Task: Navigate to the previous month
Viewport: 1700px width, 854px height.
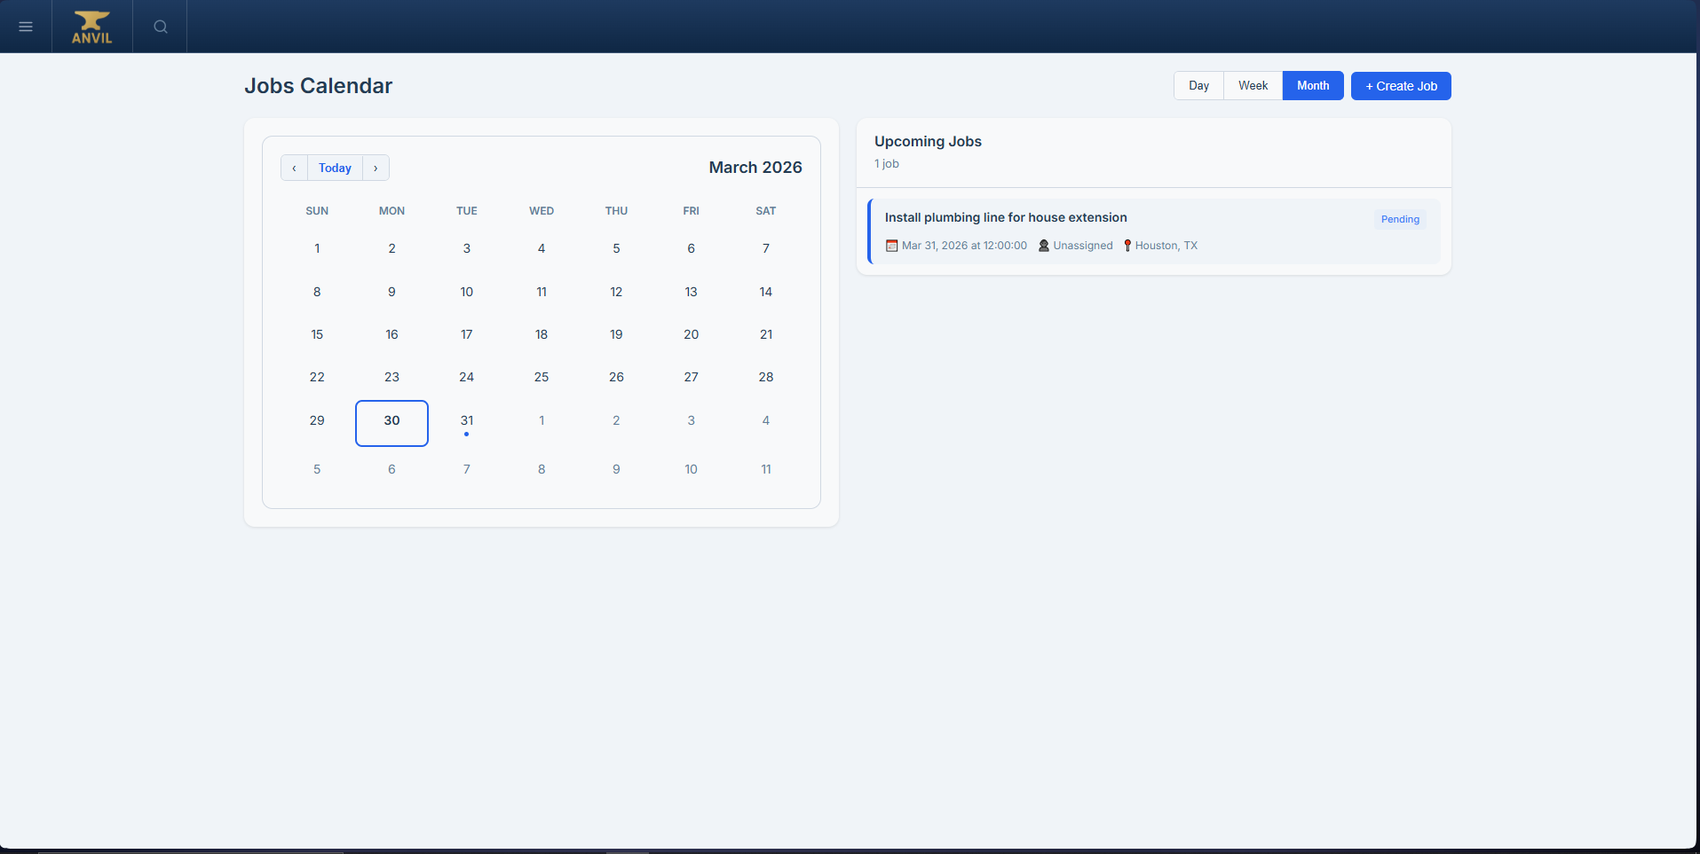Action: (294, 168)
